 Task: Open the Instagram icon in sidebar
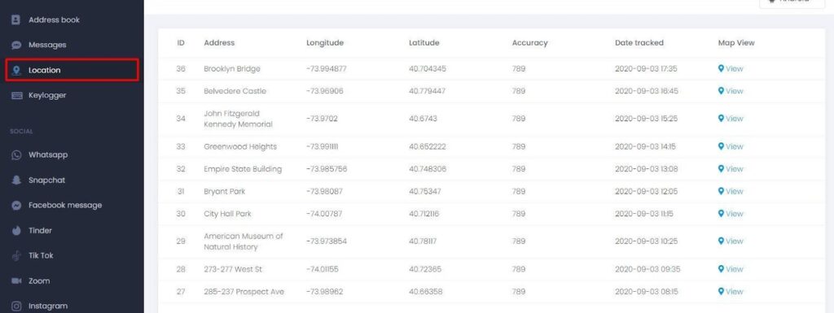click(16, 306)
